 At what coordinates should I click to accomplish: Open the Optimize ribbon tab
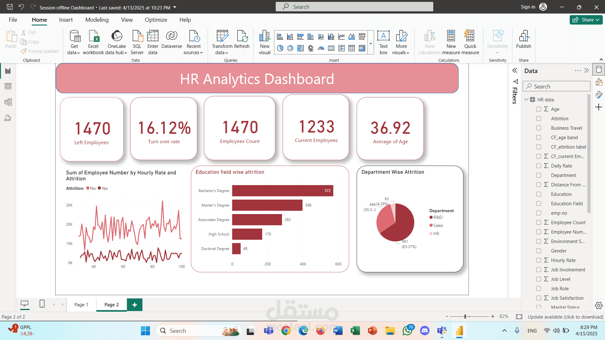coord(156,20)
